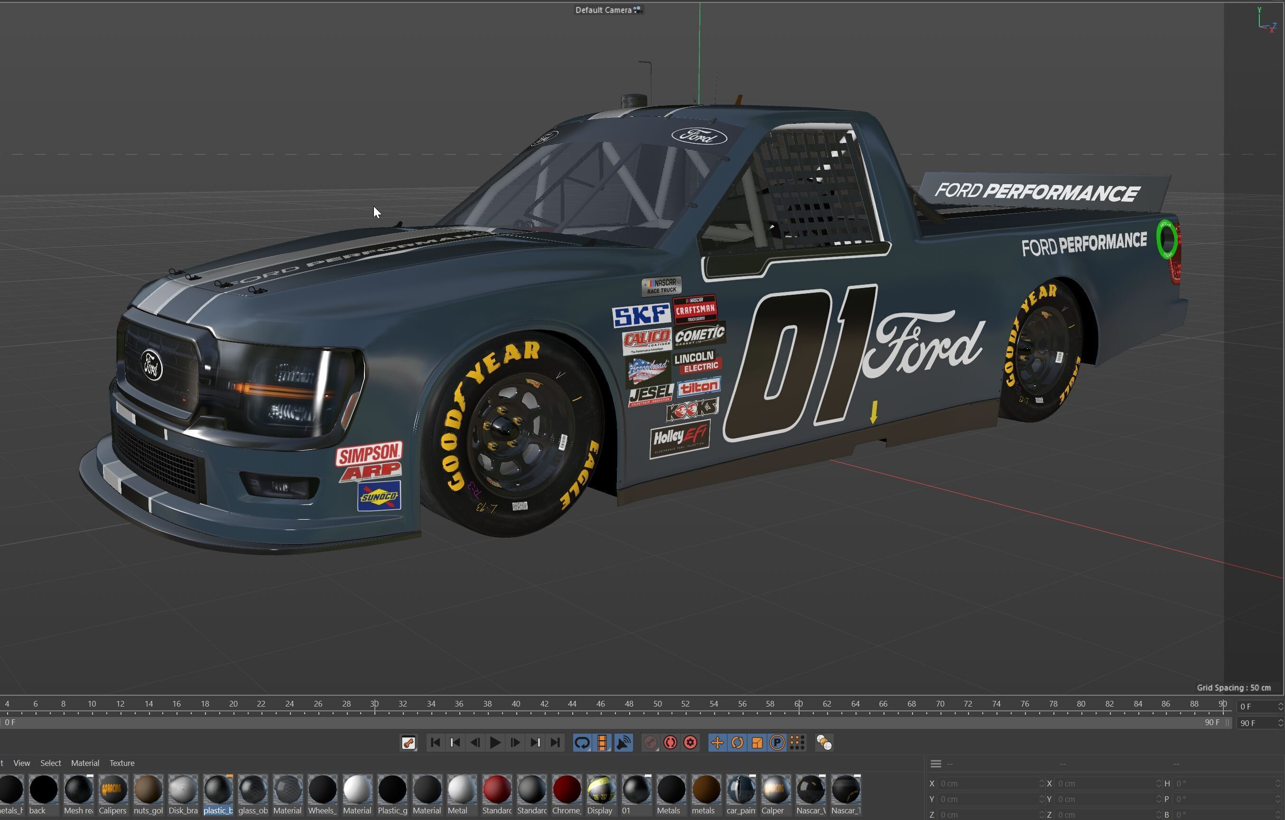Viewport: 1285px width, 820px height.
Task: Click the Default Camera label
Action: (x=604, y=10)
